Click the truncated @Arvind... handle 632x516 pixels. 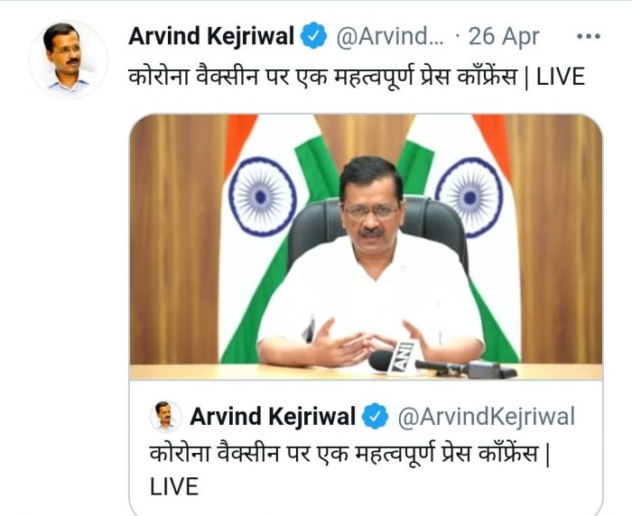click(x=390, y=37)
